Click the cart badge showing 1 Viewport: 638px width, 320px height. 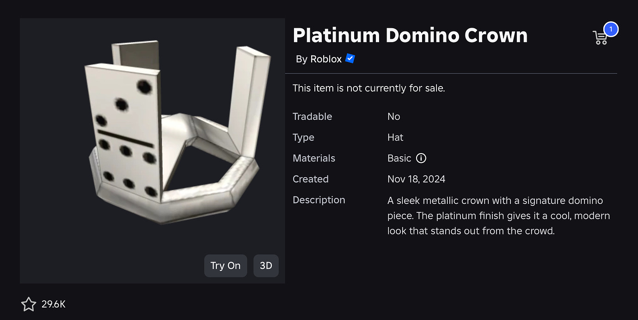(611, 29)
